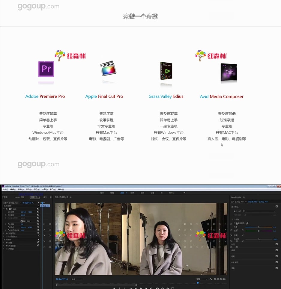Toggle the 创意 (Creative) section checkbox
Viewport: 281px width, 289px height.
click(277, 244)
